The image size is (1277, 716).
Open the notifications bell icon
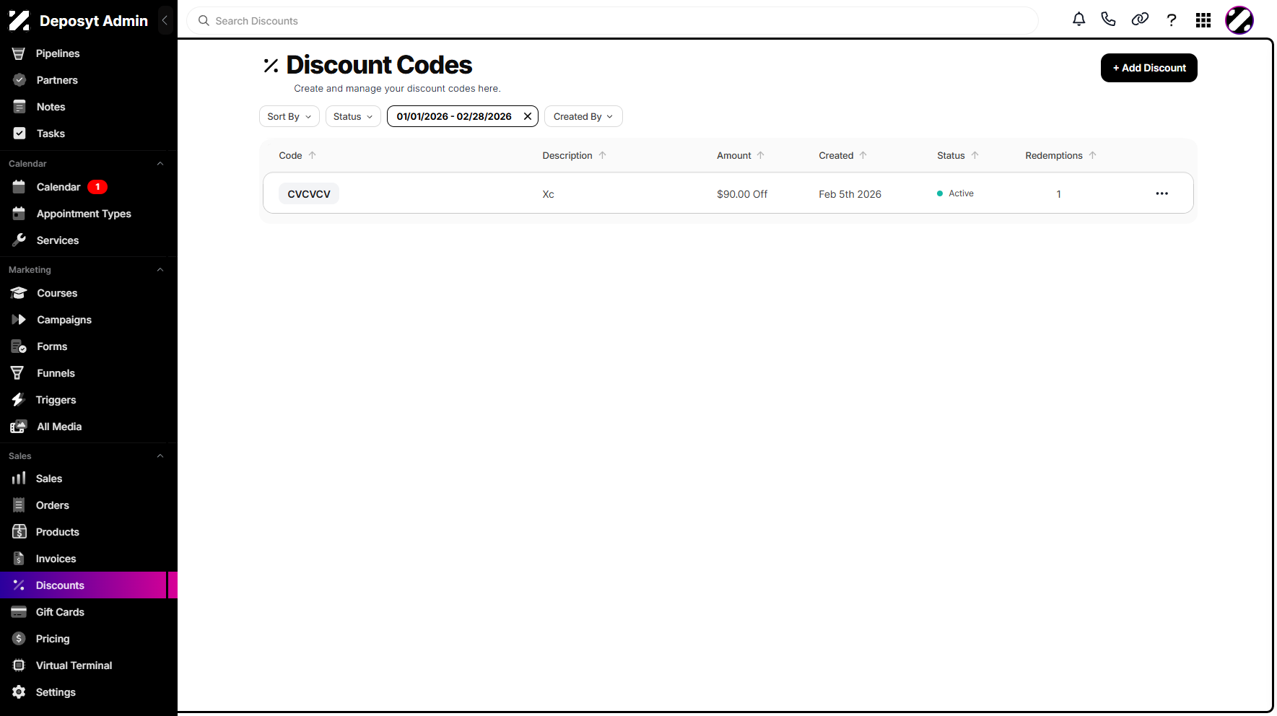coord(1078,20)
